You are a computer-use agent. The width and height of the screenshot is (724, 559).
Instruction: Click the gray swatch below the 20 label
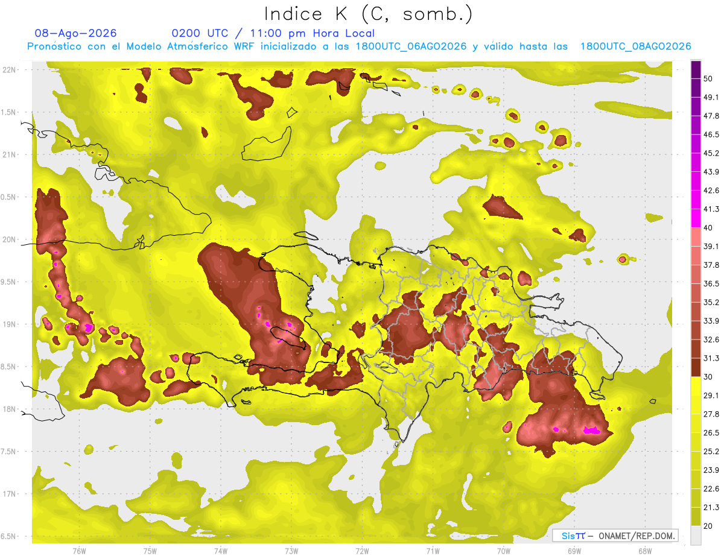(696, 535)
